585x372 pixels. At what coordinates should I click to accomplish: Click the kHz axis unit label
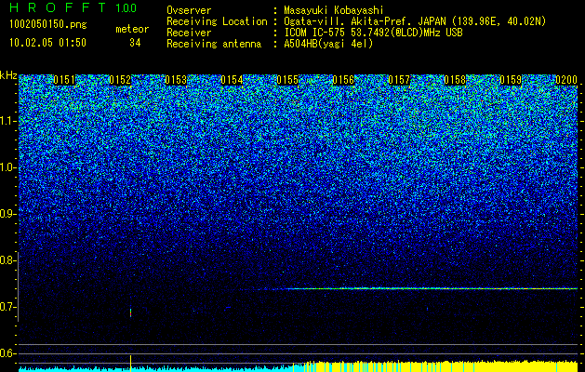tap(8, 75)
